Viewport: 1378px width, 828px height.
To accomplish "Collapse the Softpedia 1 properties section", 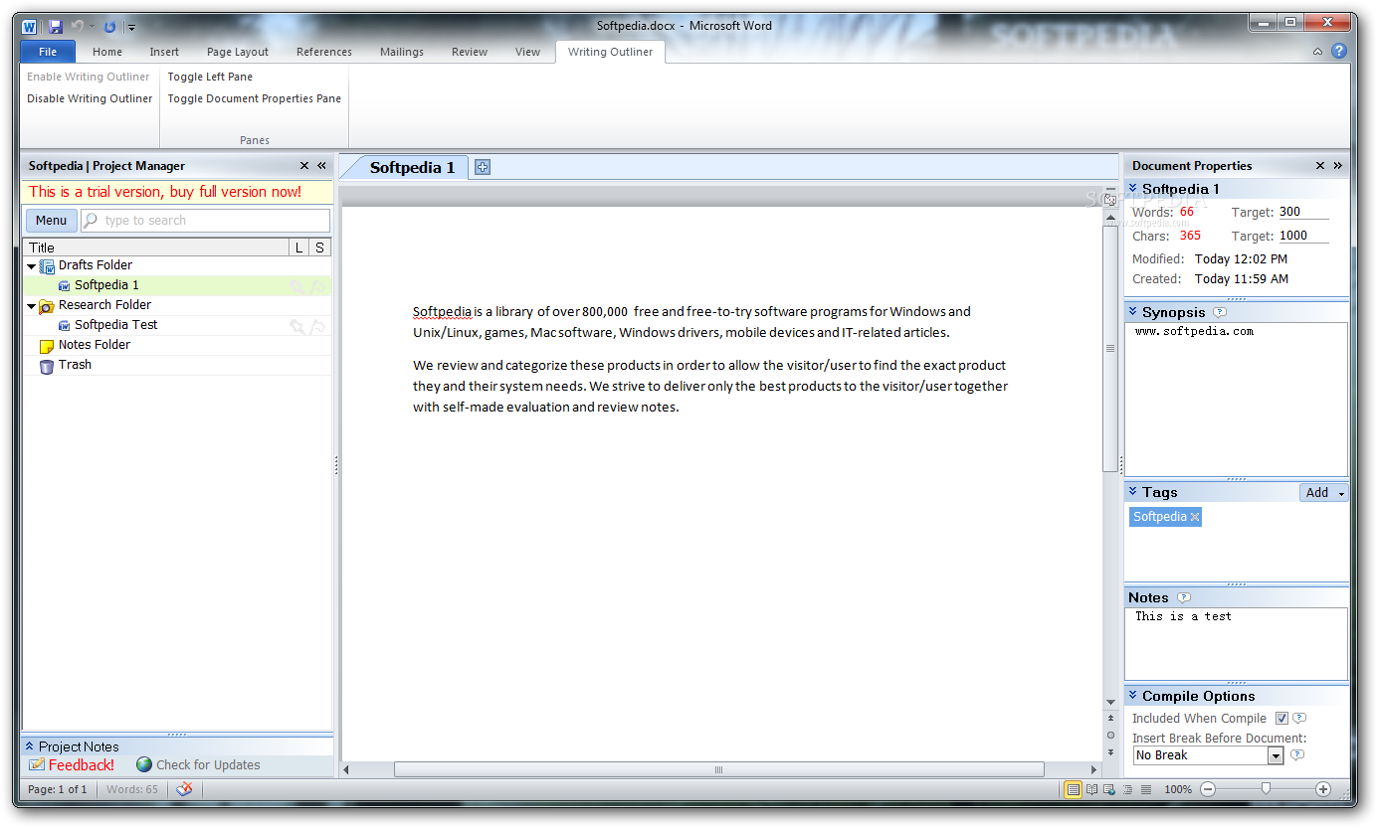I will click(x=1133, y=188).
